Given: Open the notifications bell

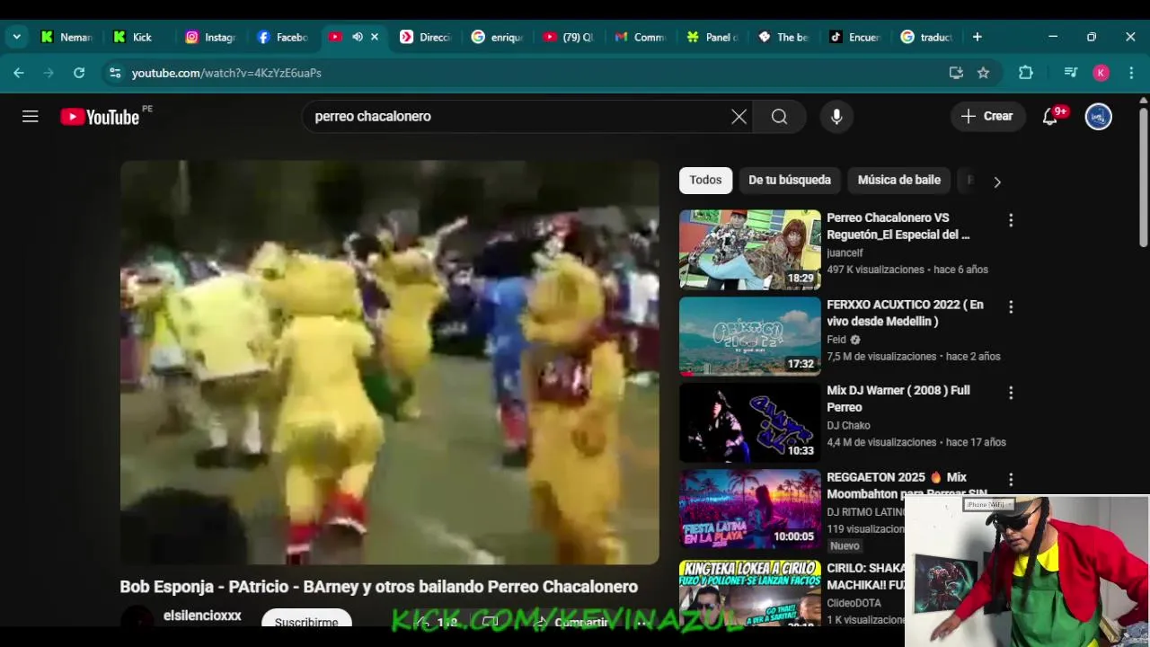Looking at the screenshot, I should [1050, 116].
